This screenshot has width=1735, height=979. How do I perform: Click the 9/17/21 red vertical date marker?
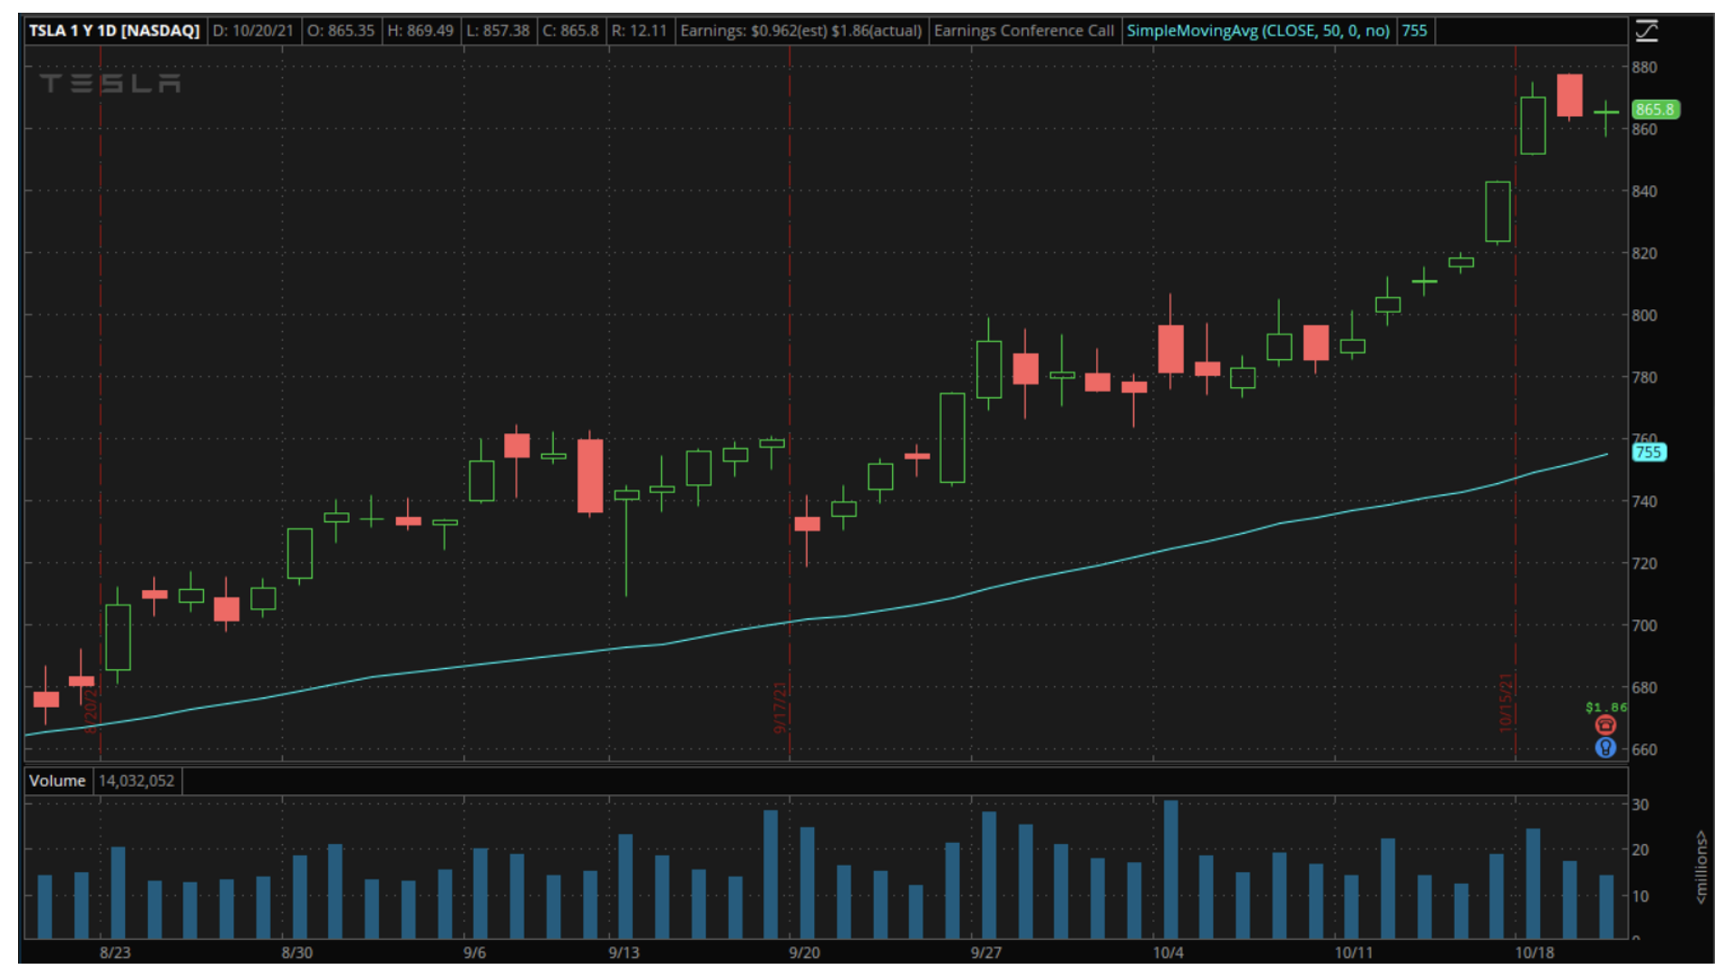[x=780, y=708]
